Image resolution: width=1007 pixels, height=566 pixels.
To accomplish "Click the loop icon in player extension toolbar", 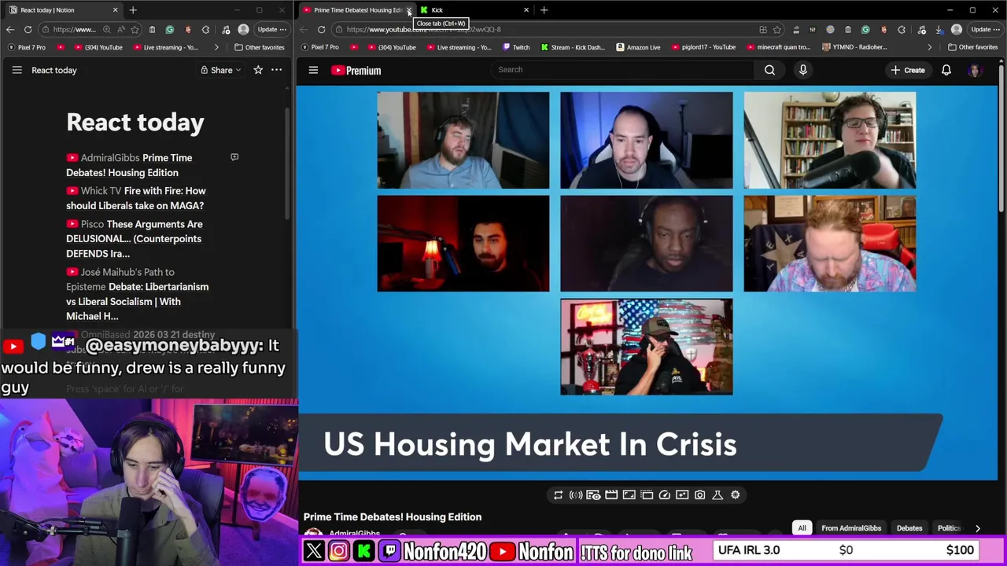I will 559,494.
